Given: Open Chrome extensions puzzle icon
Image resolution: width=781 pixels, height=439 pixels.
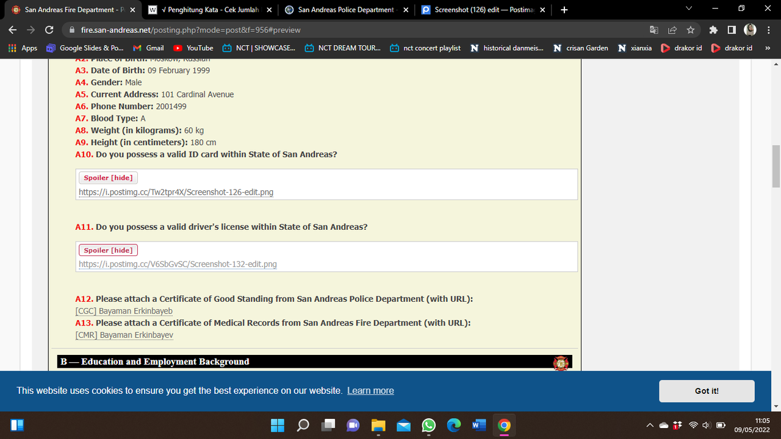Looking at the screenshot, I should pyautogui.click(x=713, y=30).
